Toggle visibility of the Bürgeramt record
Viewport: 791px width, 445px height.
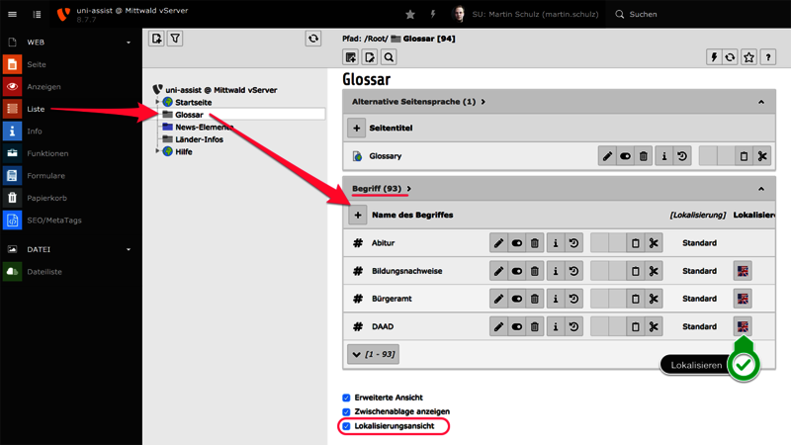[516, 299]
